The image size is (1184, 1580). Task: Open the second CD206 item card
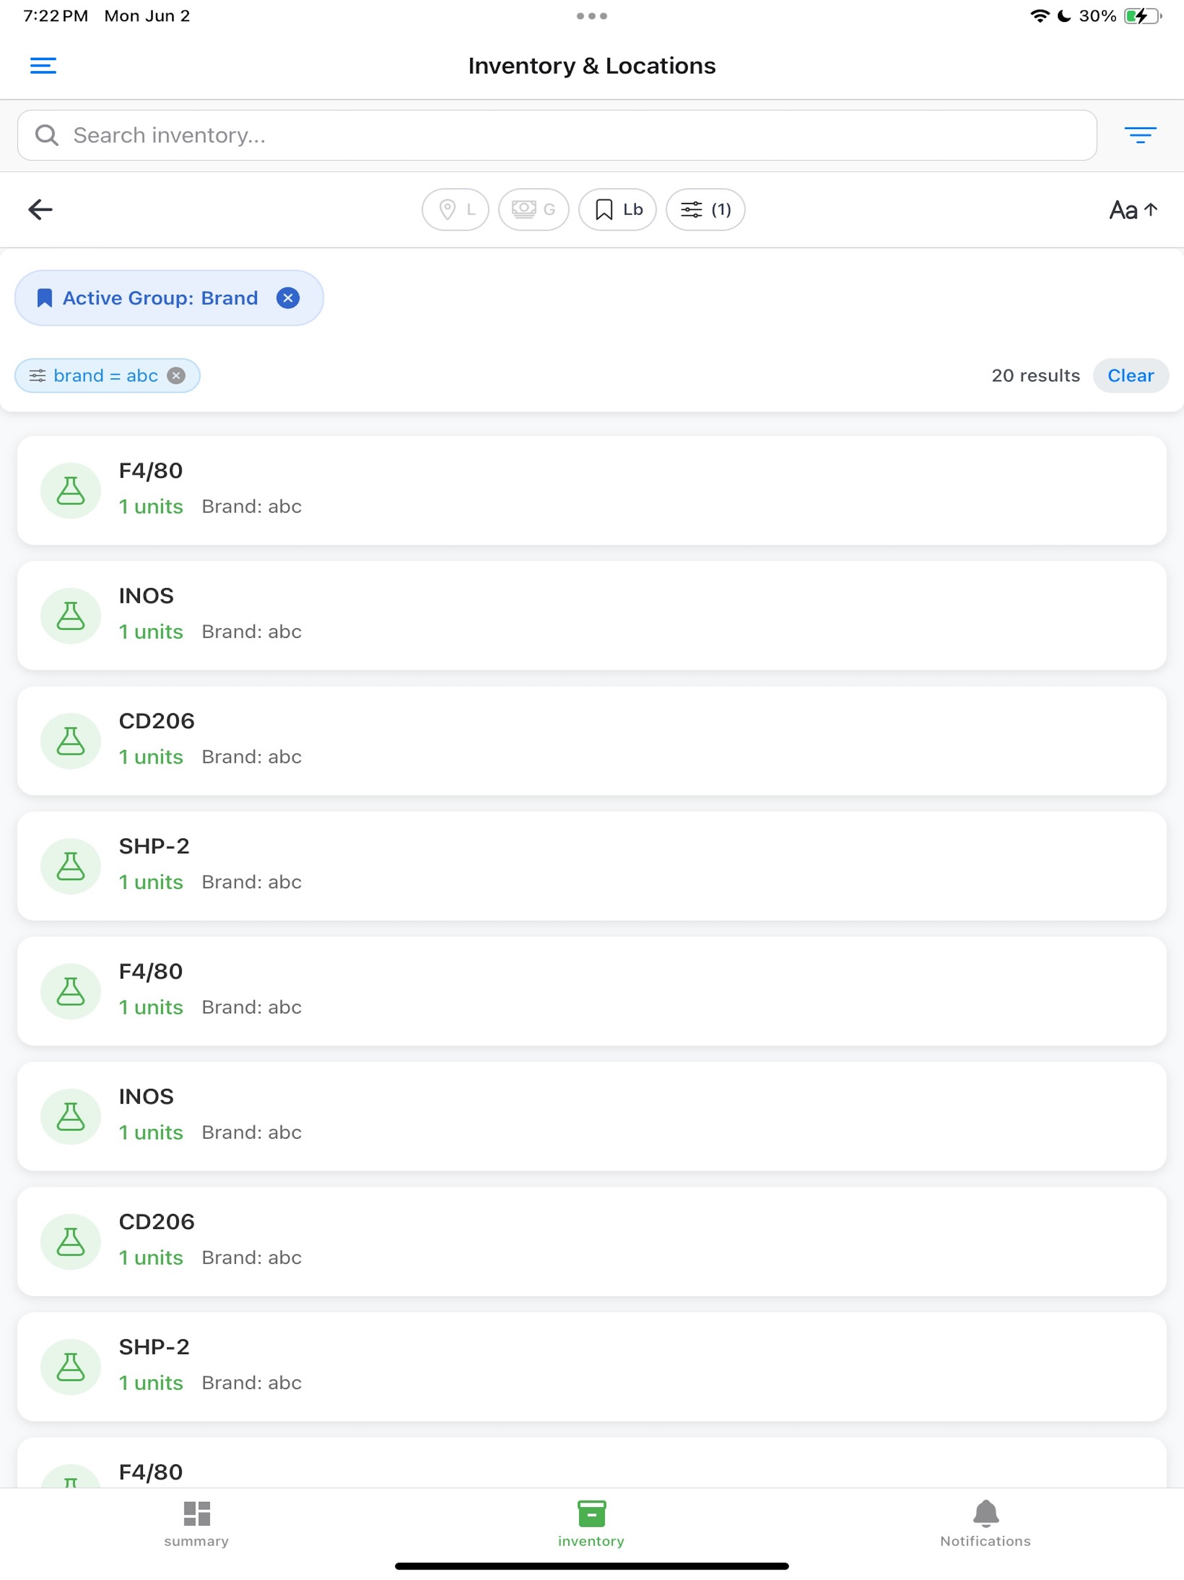tap(592, 1242)
